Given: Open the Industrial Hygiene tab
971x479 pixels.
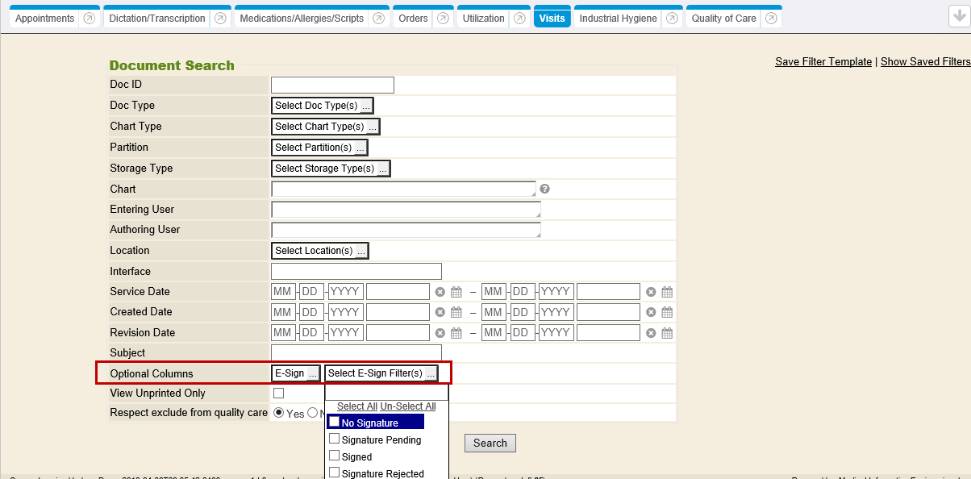Looking at the screenshot, I should pos(618,19).
